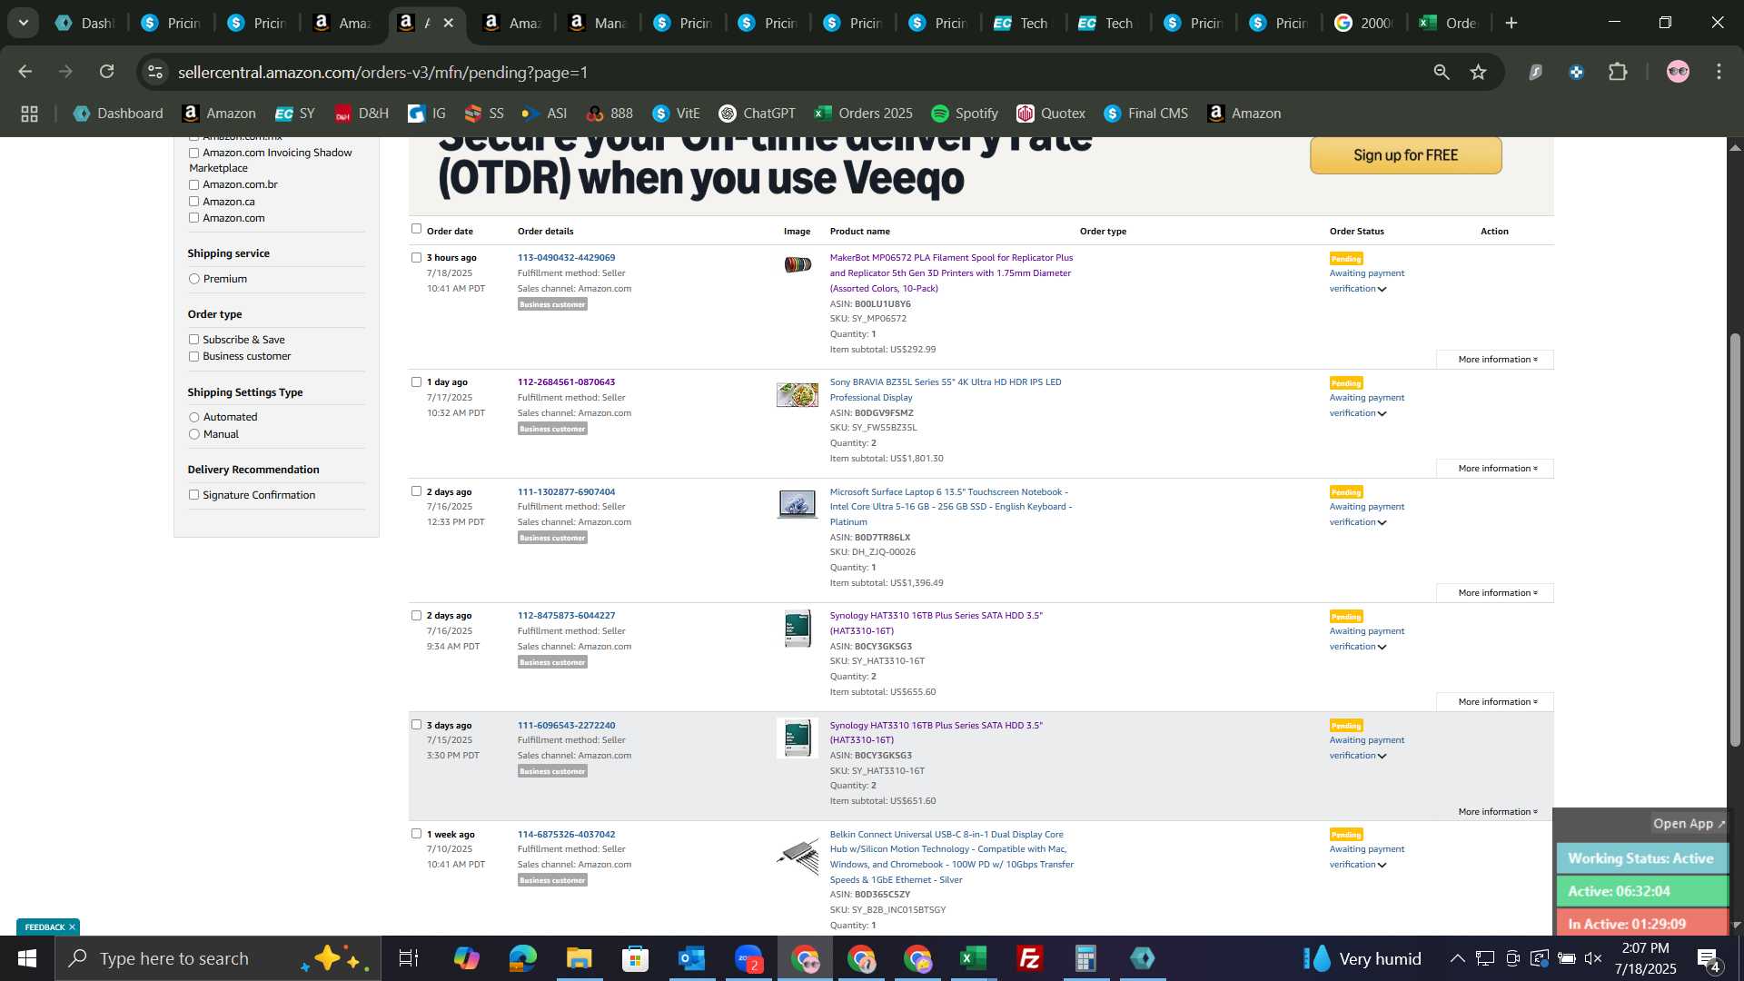Screen dimensions: 1744x981
Task: Open the tab search dropdown arrow
Action: coord(23,23)
